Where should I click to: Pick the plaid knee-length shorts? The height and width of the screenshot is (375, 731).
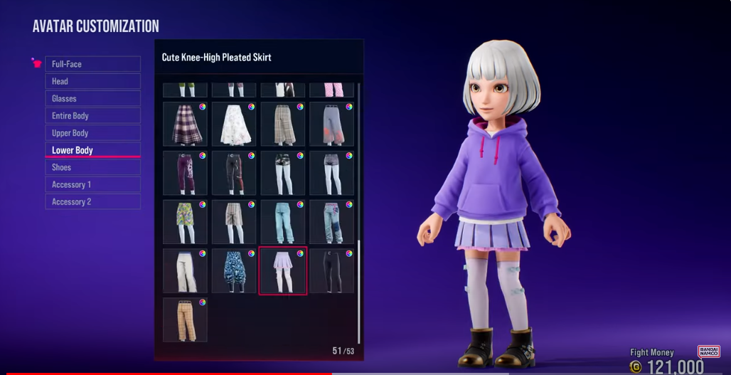click(234, 222)
